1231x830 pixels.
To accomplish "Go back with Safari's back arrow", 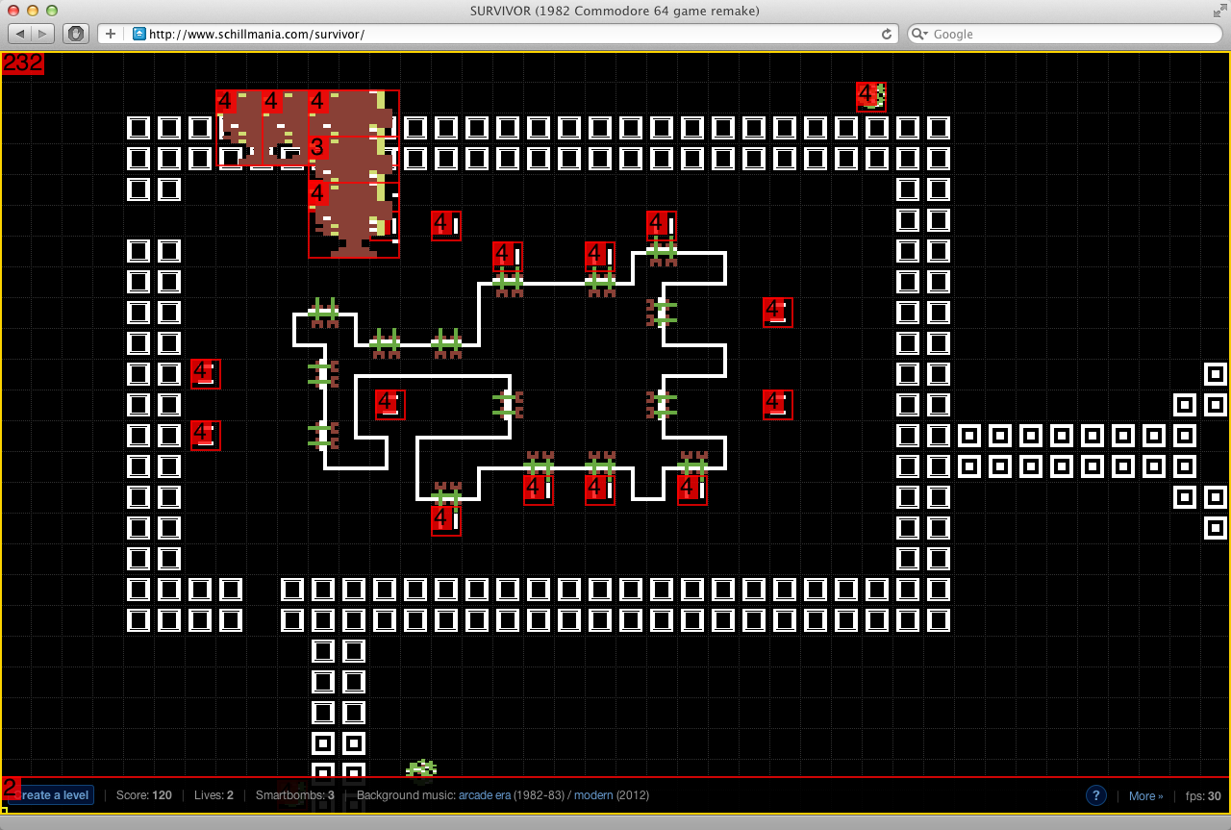I will 19,34.
